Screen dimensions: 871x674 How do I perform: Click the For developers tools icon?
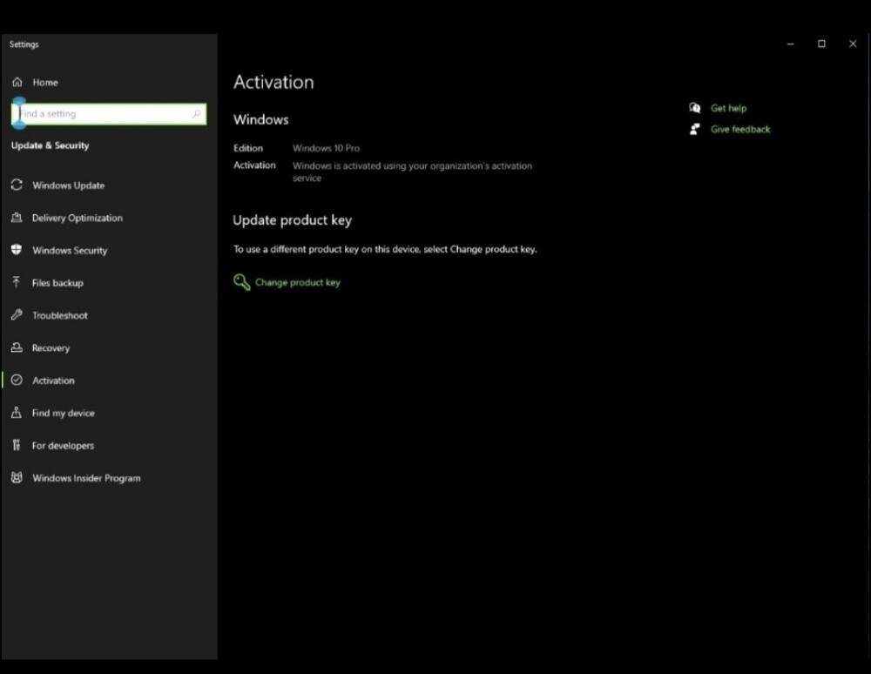pyautogui.click(x=17, y=445)
